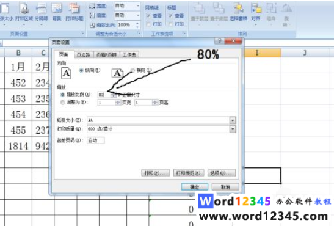
Task: Click the portrait page orientation icon
Action: tap(66, 73)
